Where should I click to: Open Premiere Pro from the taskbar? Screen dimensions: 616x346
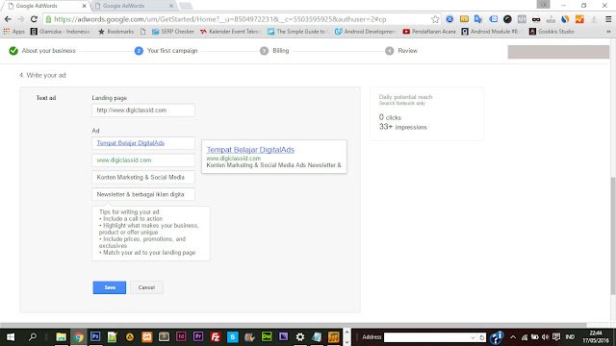[198, 336]
